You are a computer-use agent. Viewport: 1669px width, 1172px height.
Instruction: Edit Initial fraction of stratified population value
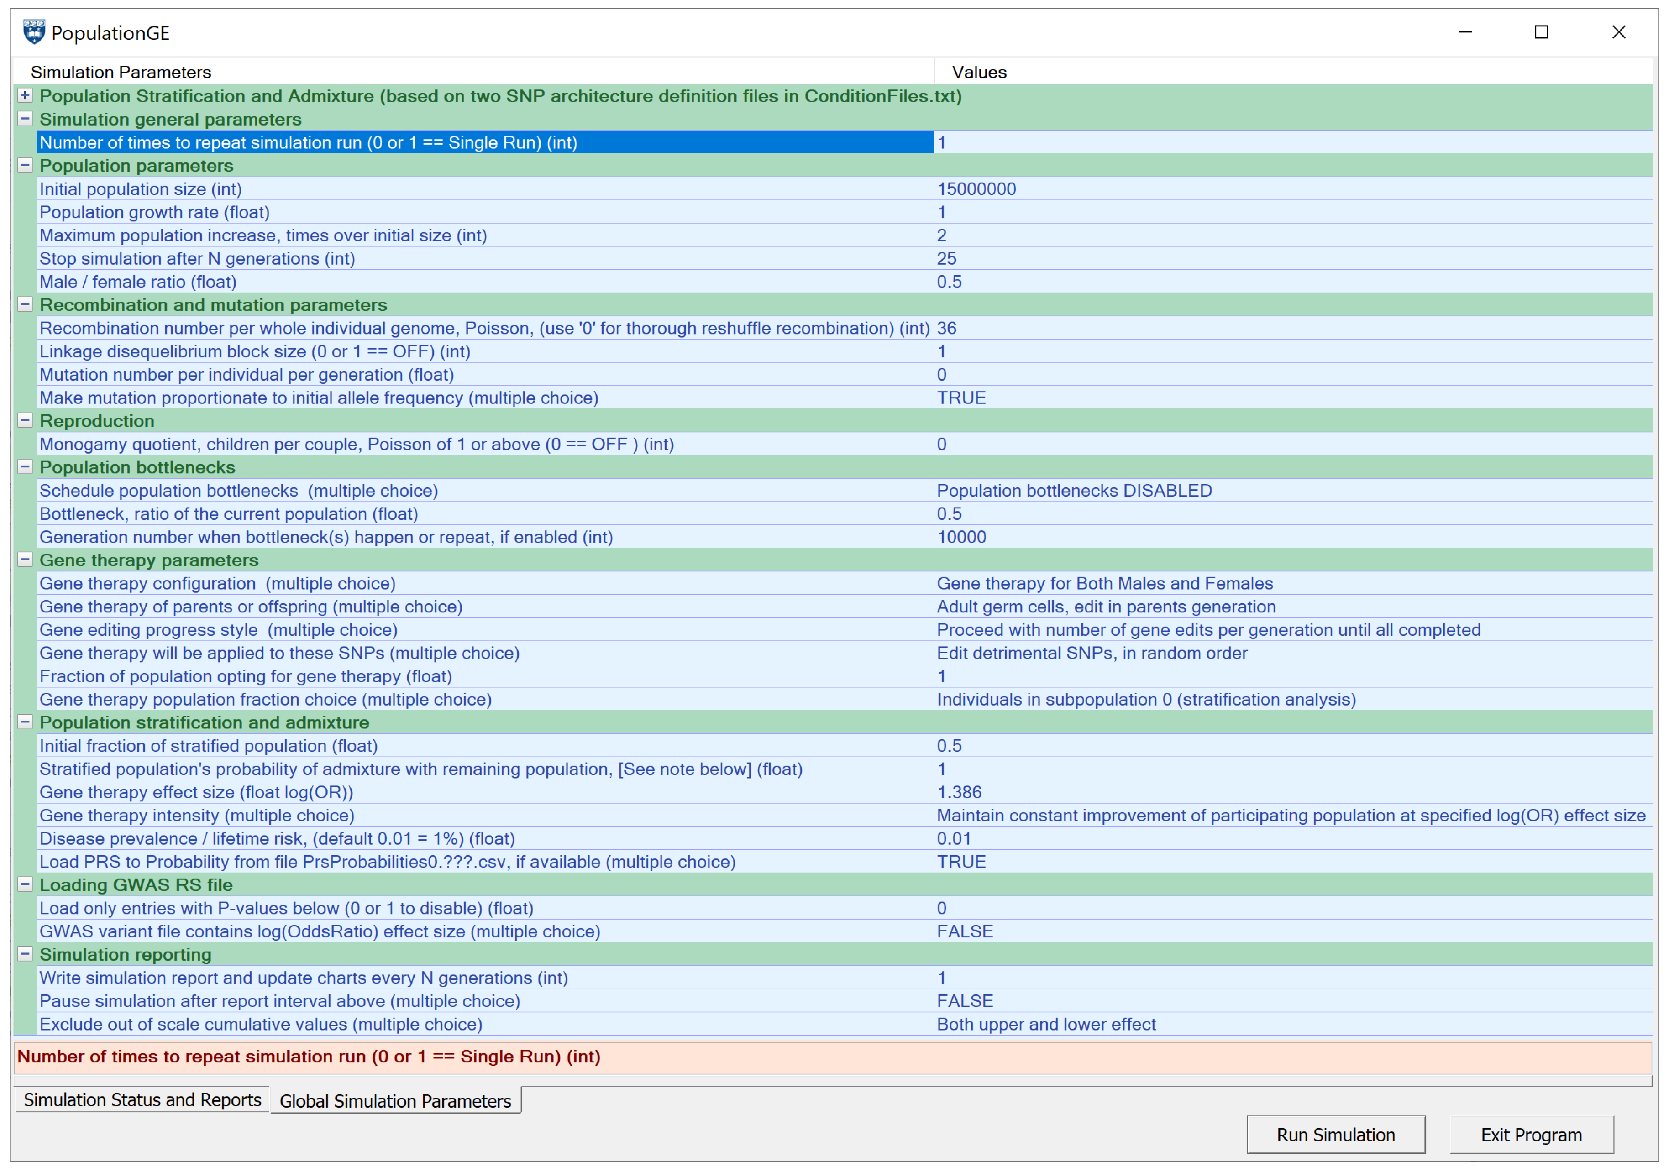[1293, 746]
